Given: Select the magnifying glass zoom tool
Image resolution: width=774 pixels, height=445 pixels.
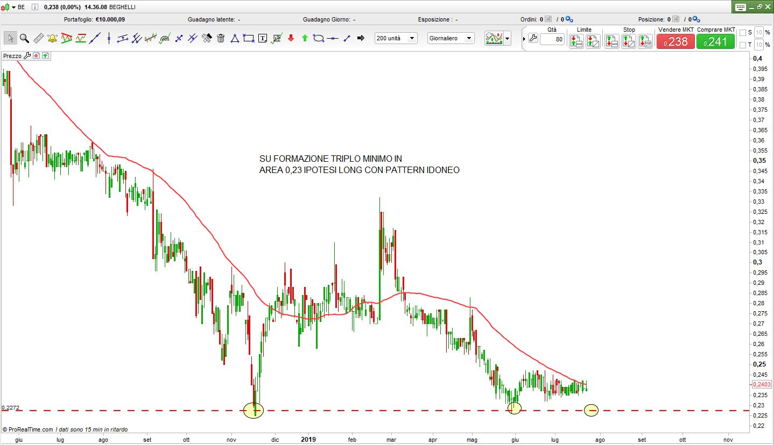Looking at the screenshot, I should click(x=24, y=38).
